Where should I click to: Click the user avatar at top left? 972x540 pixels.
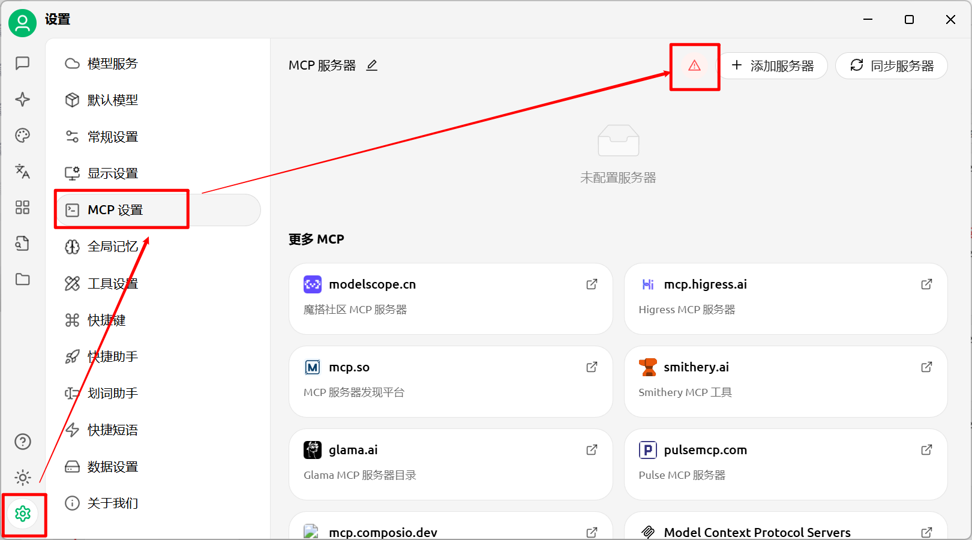[x=23, y=23]
